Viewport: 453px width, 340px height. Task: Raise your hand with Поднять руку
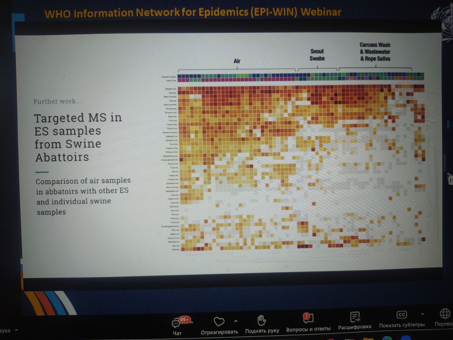(262, 320)
